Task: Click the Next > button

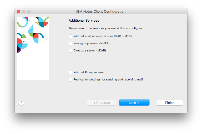Action: click(134, 103)
